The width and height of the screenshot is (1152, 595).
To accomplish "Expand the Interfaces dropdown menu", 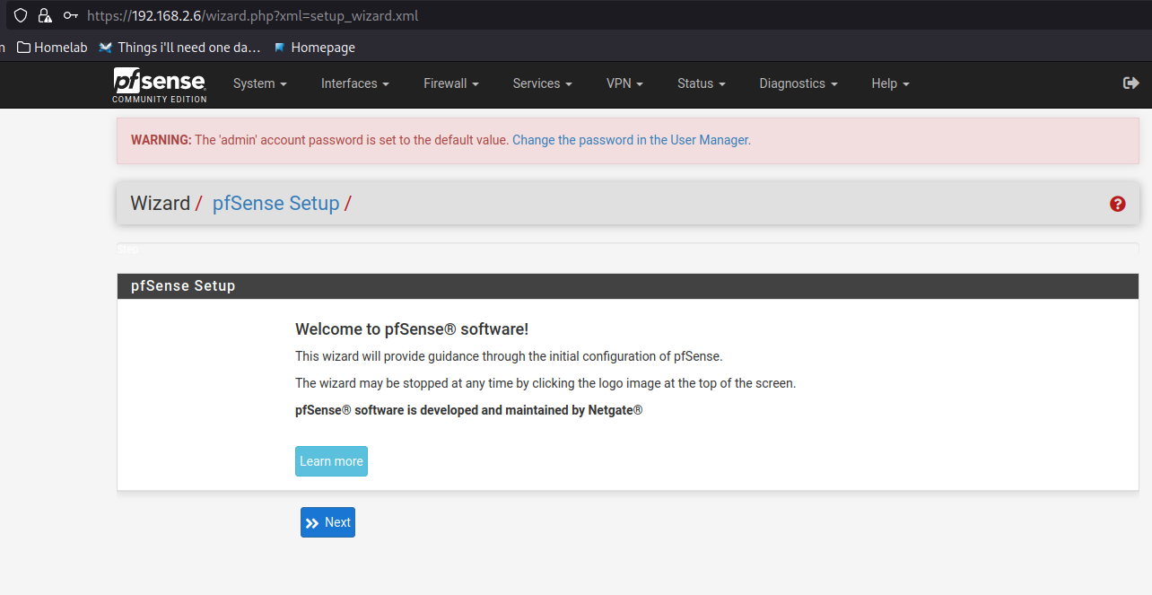I will coord(354,83).
